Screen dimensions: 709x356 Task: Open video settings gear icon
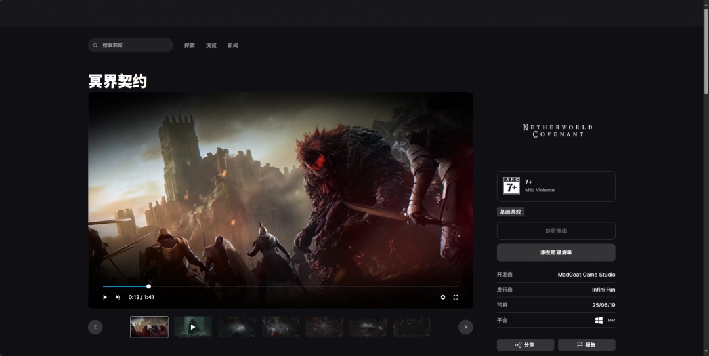pyautogui.click(x=443, y=297)
